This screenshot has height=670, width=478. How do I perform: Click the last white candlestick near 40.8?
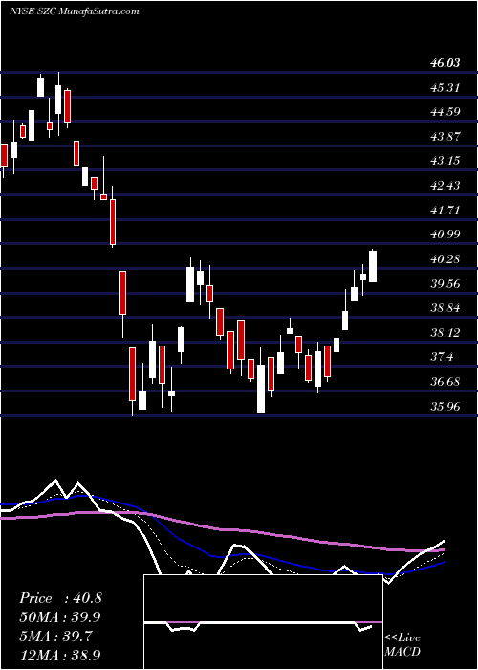coord(373,266)
